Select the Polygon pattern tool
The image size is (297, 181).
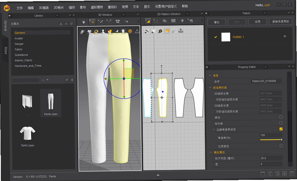tap(165, 21)
